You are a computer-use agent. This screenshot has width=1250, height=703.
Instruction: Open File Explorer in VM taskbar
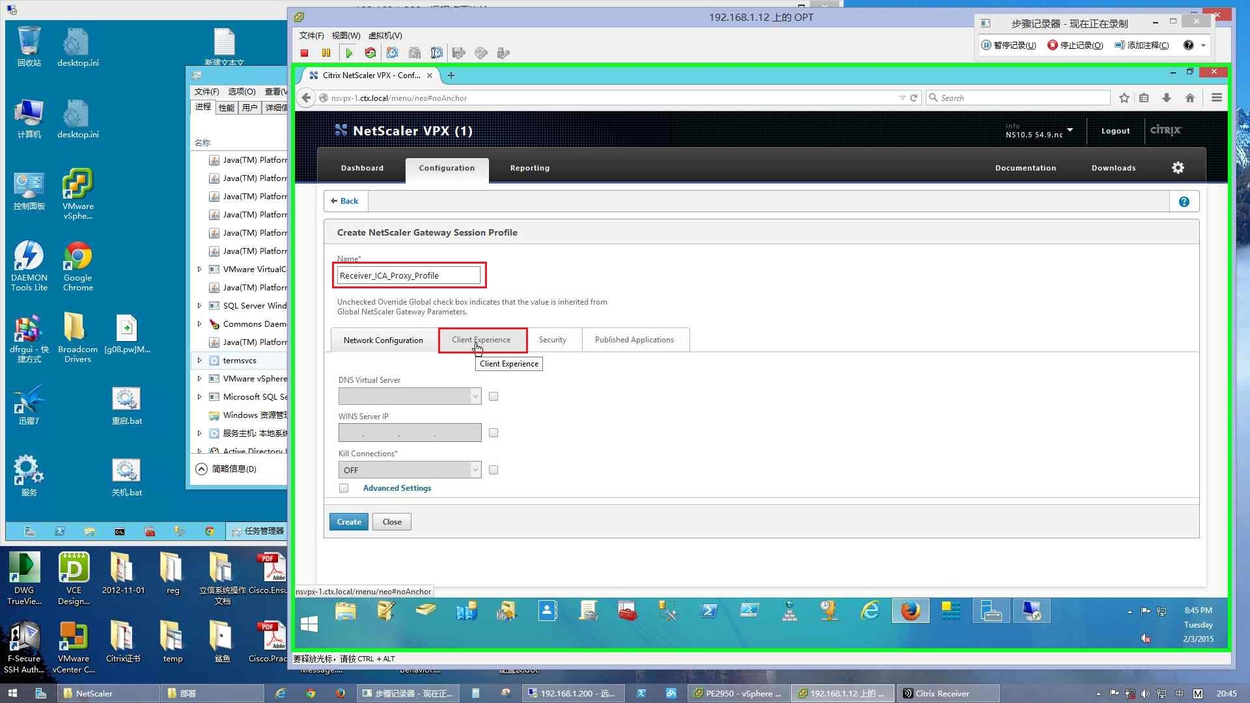(x=346, y=611)
